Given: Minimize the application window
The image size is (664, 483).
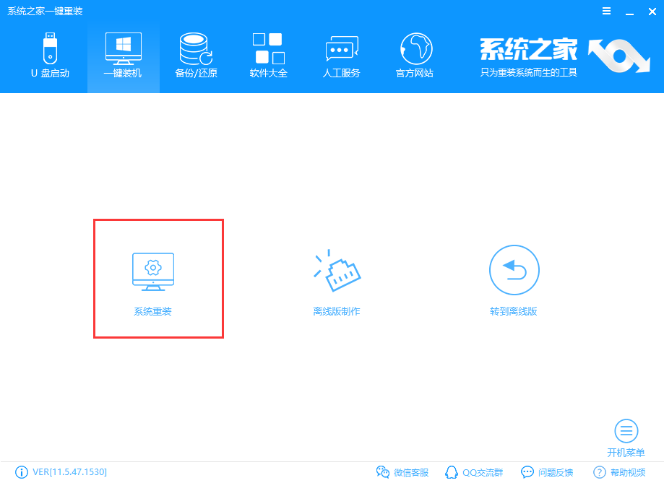Looking at the screenshot, I should pos(628,11).
